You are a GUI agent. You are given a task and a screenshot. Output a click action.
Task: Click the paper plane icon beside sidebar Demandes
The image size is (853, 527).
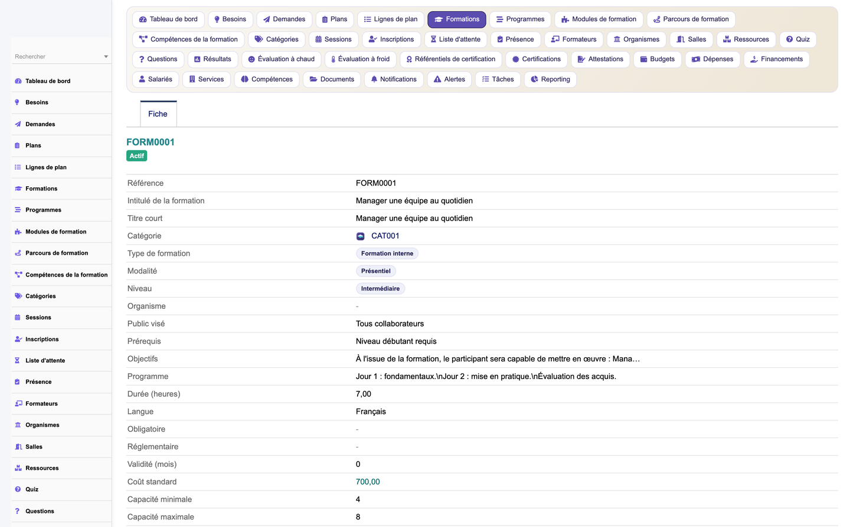tap(18, 124)
